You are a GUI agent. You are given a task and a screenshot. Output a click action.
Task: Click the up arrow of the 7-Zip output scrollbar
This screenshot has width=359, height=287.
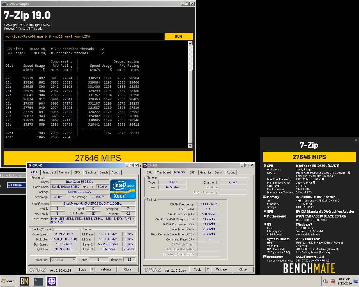tap(190, 43)
